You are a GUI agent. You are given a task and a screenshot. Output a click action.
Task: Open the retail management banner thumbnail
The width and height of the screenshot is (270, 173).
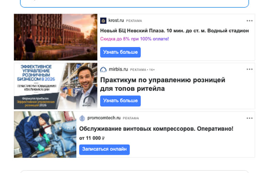click(55, 86)
